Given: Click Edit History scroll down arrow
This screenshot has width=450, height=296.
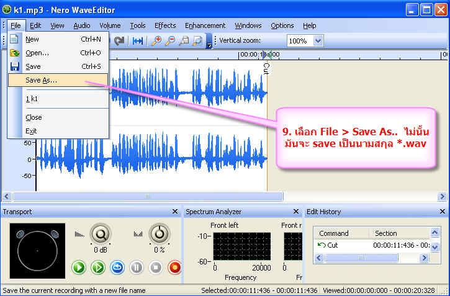Looking at the screenshot, I should coord(435,247).
